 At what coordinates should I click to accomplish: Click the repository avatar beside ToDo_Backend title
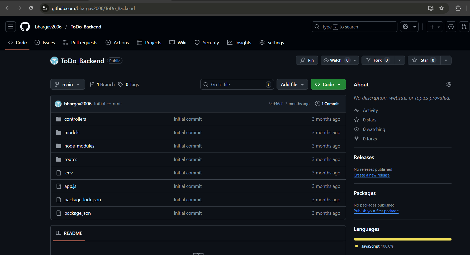coord(54,61)
